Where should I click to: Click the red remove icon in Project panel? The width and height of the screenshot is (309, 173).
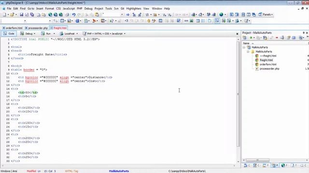click(277, 37)
